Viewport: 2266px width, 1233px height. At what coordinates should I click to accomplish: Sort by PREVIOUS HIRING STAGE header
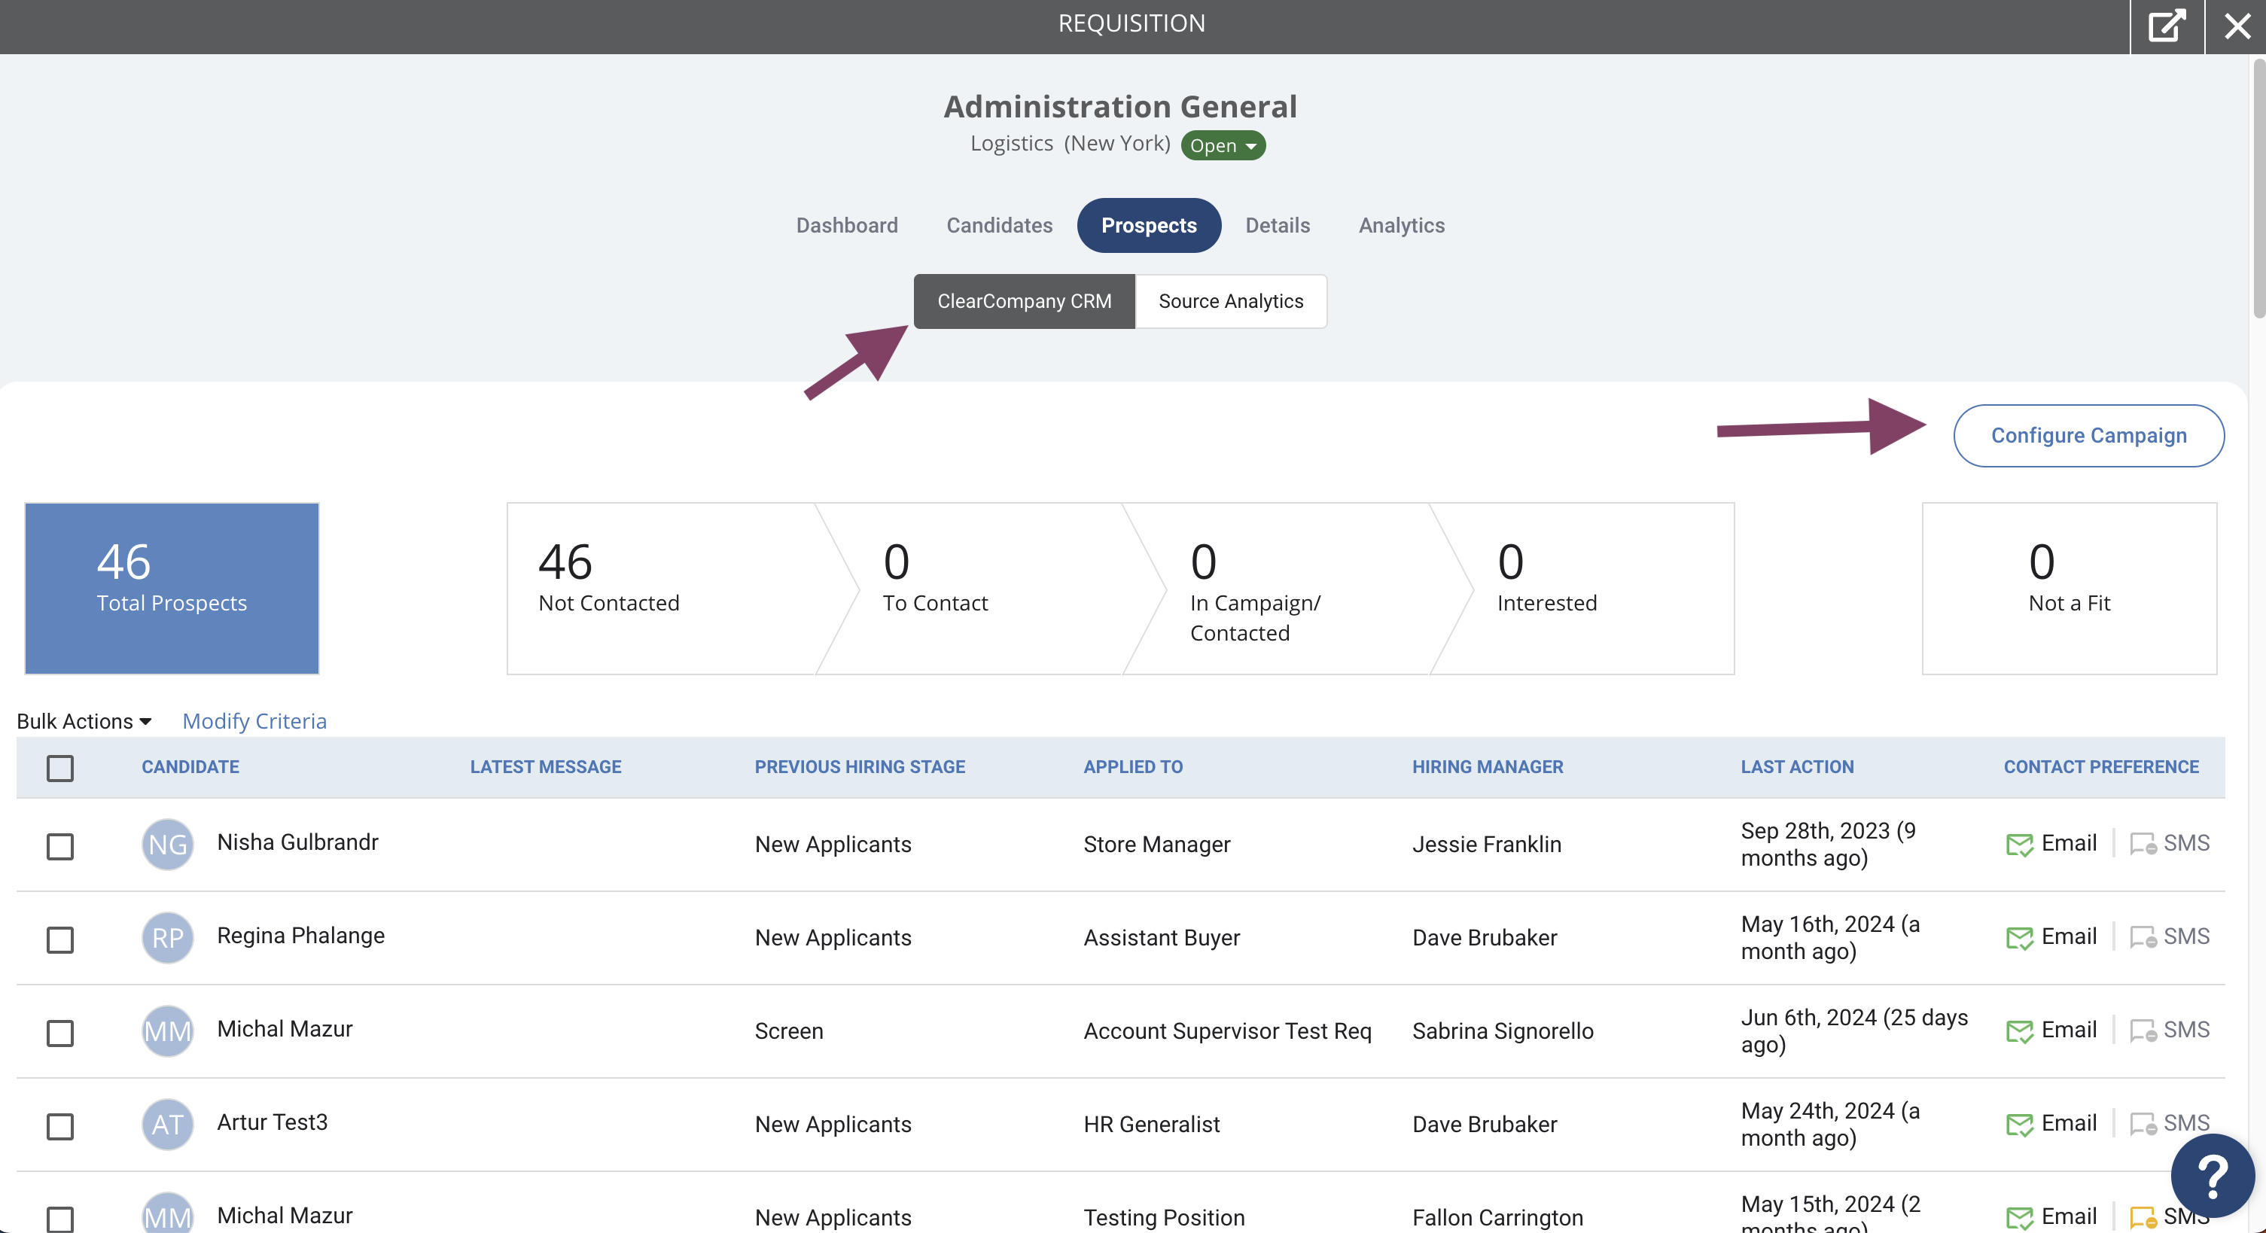tap(860, 767)
